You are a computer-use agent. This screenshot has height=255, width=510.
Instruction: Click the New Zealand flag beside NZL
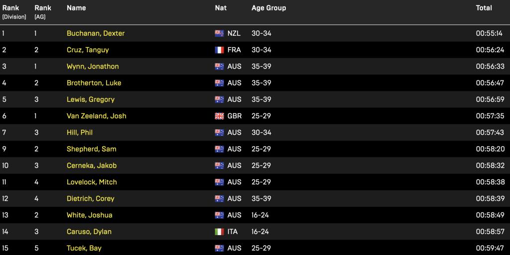click(219, 33)
